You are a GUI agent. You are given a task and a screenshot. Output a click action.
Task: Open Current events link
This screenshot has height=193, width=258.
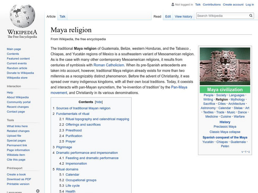pyautogui.click(x=17, y=63)
